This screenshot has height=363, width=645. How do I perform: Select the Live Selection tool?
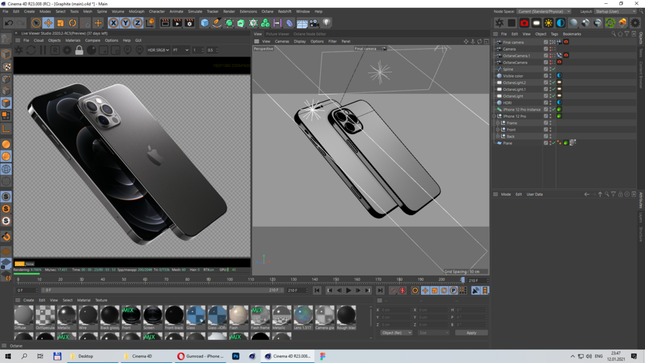click(x=36, y=23)
